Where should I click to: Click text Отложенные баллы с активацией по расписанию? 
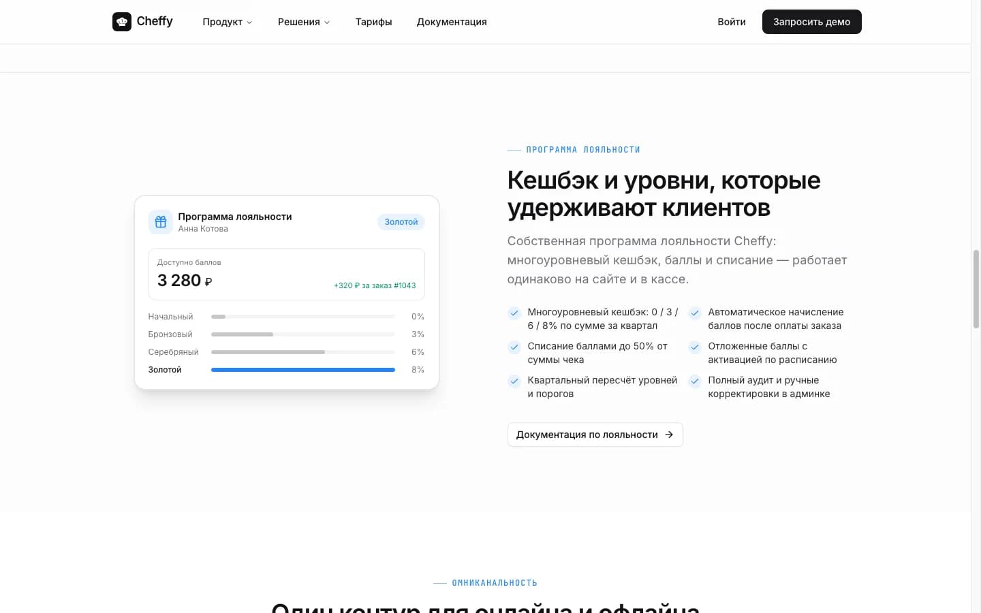coord(773,353)
